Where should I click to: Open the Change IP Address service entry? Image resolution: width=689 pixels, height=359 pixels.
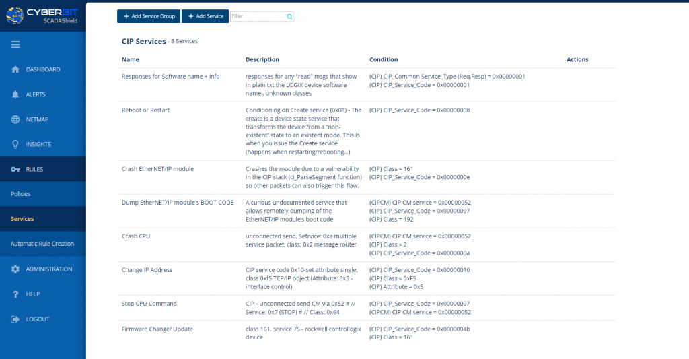click(x=147, y=270)
